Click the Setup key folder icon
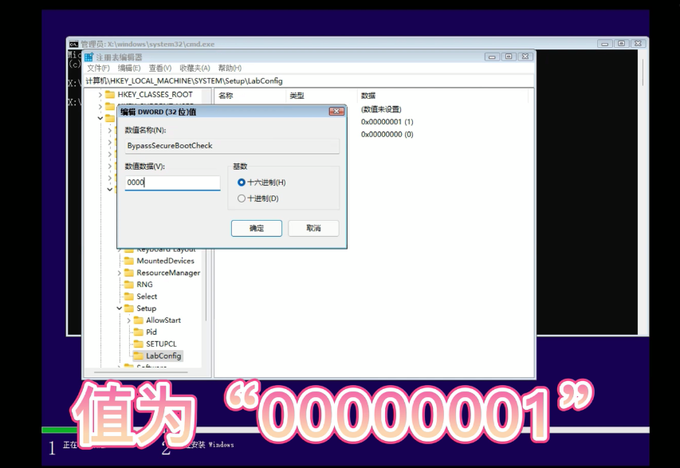 [x=128, y=309]
